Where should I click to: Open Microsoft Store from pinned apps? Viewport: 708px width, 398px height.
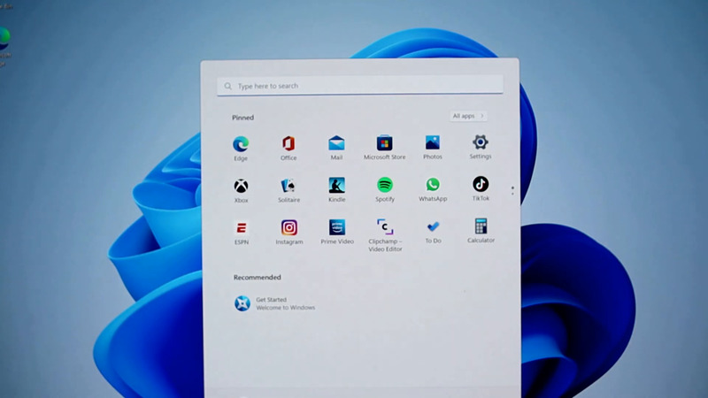click(384, 144)
